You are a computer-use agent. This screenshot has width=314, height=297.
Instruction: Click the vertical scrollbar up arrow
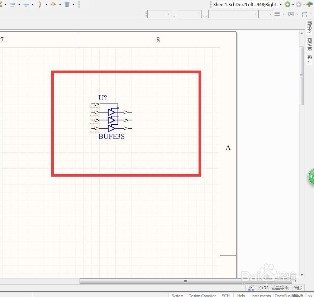coord(302,33)
